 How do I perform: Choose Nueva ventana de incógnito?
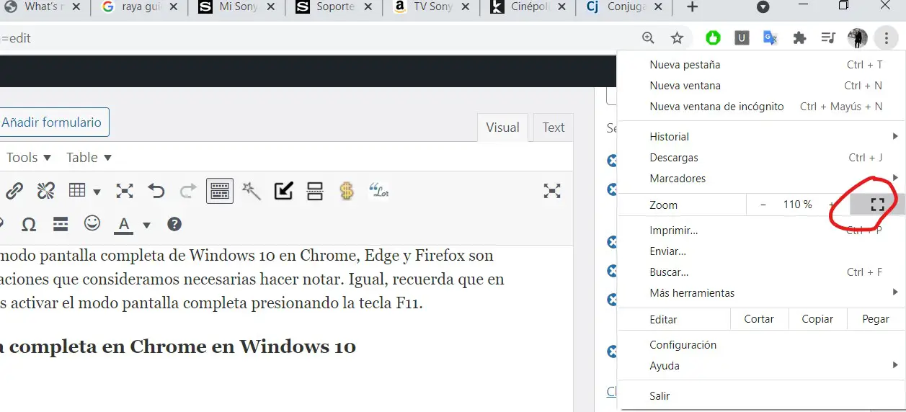pyautogui.click(x=761, y=107)
